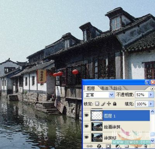Click the new layer icon
The image size is (155, 149).
click(136, 146)
